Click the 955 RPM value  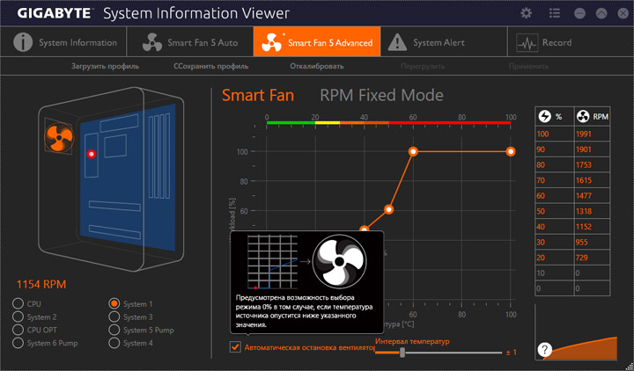[581, 243]
